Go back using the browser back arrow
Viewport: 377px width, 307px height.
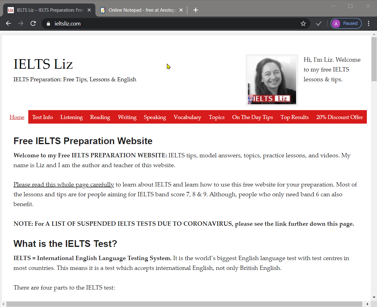[8, 24]
